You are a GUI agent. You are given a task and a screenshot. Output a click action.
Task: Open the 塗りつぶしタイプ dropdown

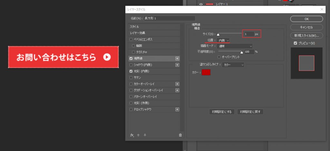(234, 65)
